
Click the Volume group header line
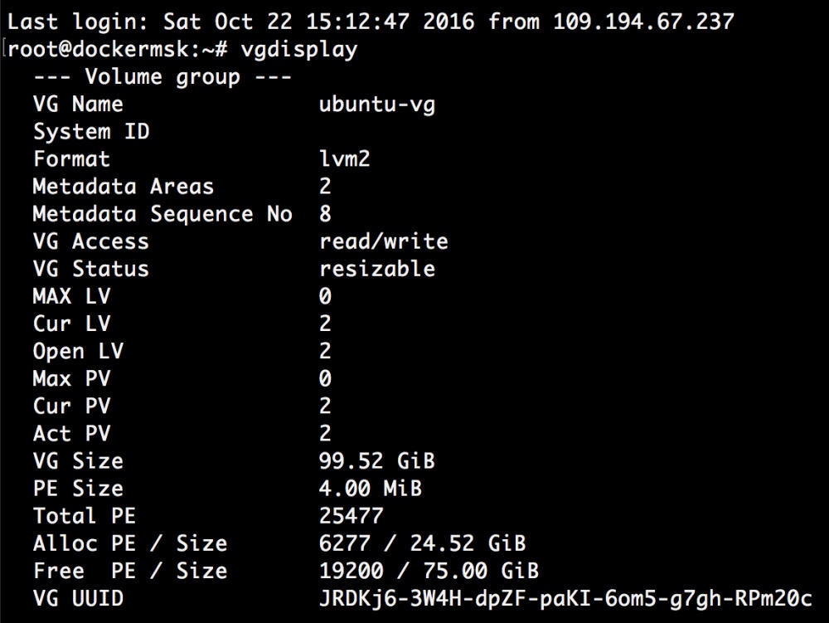[162, 77]
